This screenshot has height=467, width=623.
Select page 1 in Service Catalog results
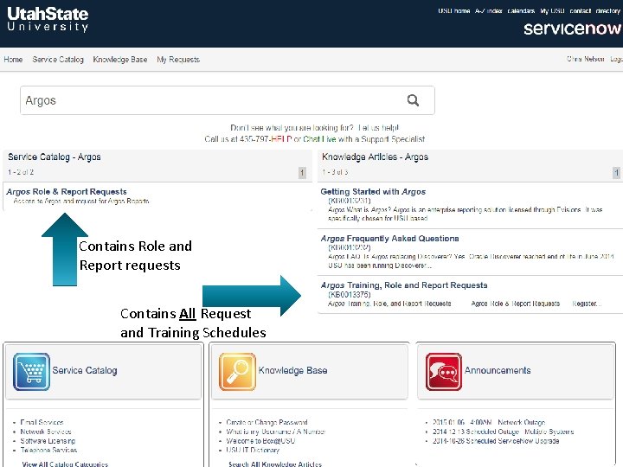[302, 173]
